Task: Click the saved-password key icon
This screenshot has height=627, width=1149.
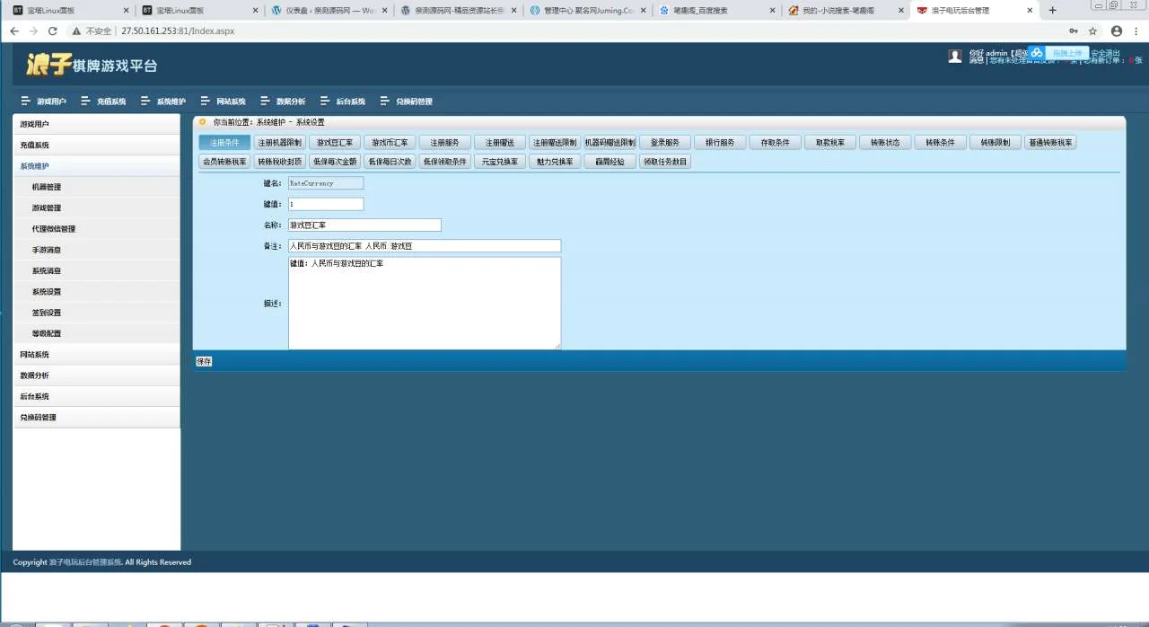Action: click(x=1073, y=31)
